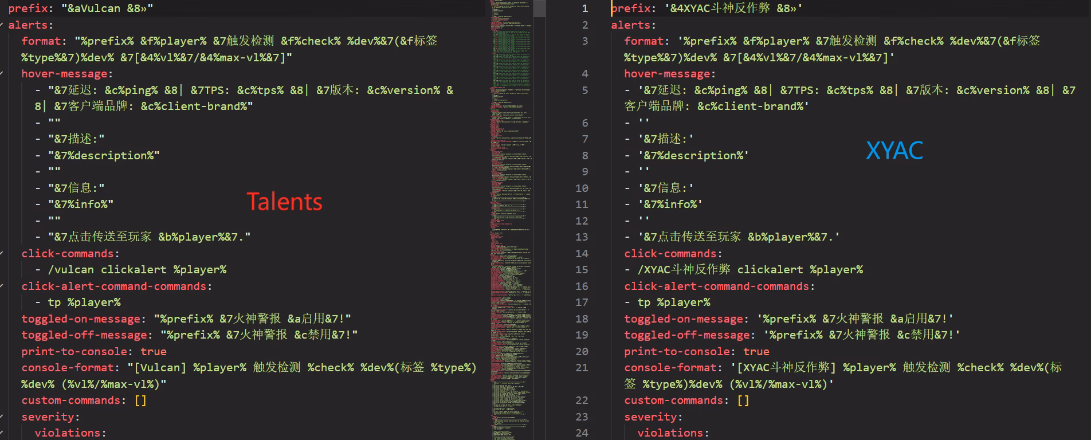Collapse the severity section in left editor
The height and width of the screenshot is (440, 1091).
tap(2, 417)
